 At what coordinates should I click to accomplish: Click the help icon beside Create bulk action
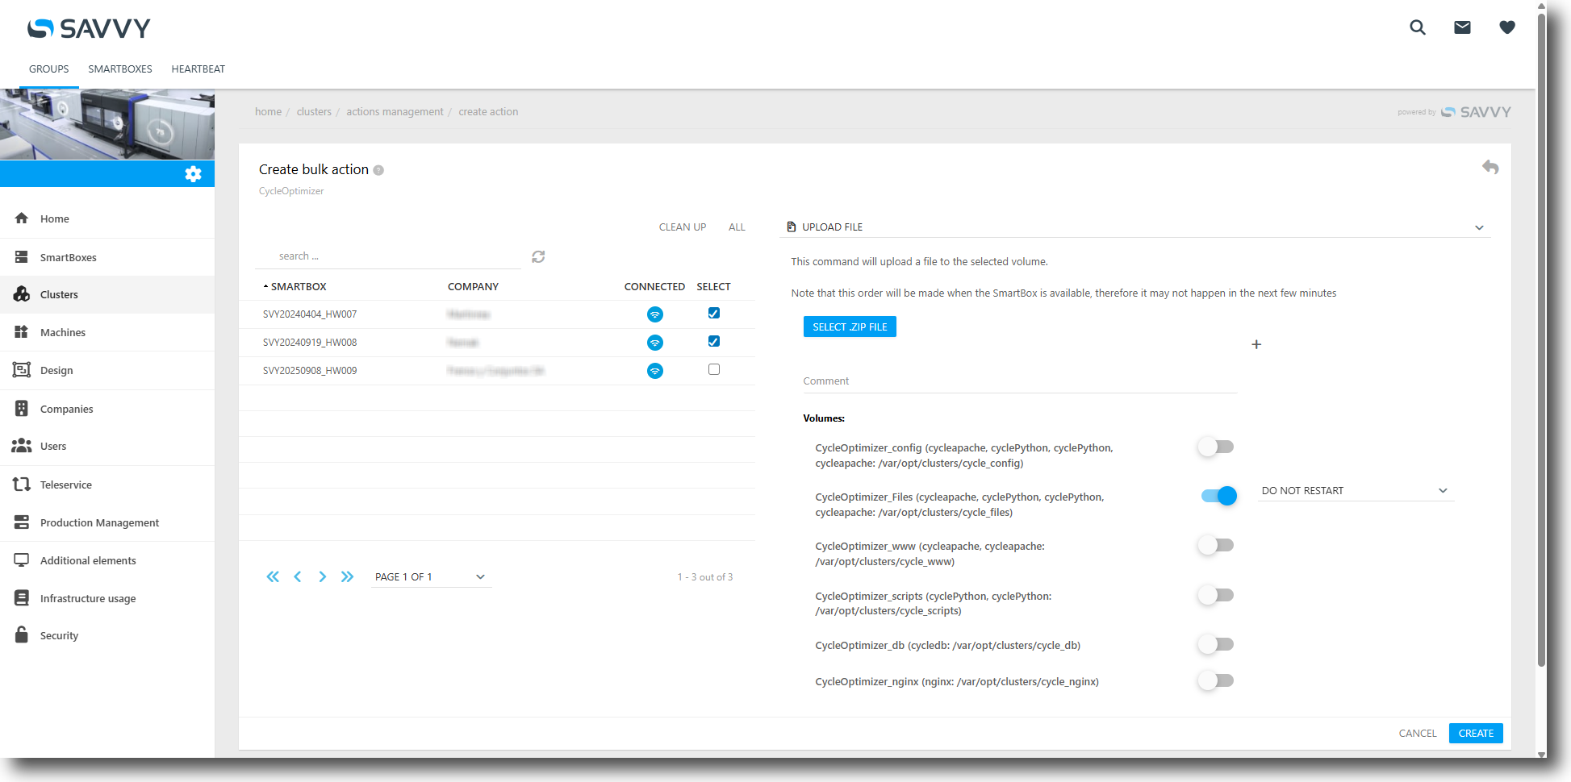[x=378, y=170]
